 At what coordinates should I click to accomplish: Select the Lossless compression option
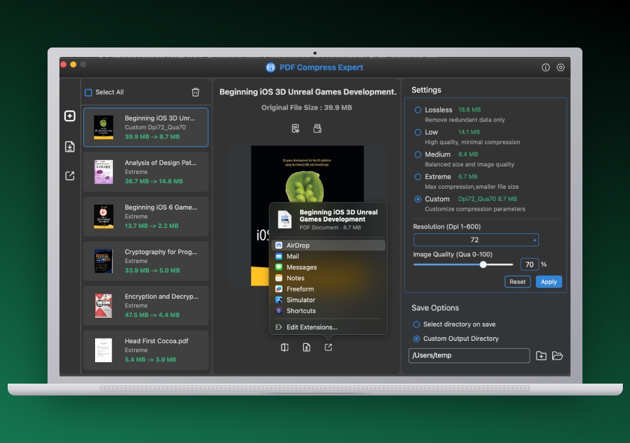pos(418,110)
